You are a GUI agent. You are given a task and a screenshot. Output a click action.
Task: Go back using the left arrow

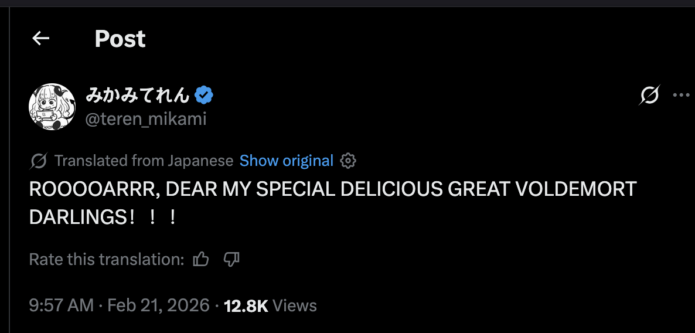tap(40, 39)
